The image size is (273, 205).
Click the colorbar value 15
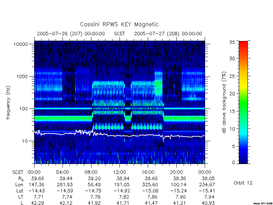click(232, 111)
